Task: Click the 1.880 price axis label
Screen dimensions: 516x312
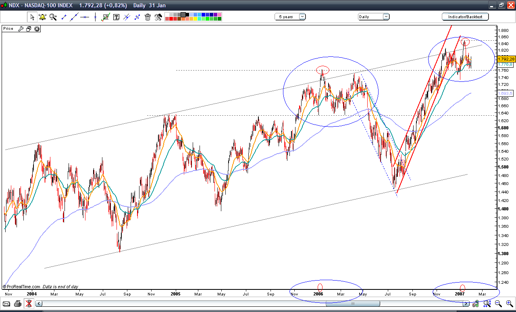Action: [504, 30]
